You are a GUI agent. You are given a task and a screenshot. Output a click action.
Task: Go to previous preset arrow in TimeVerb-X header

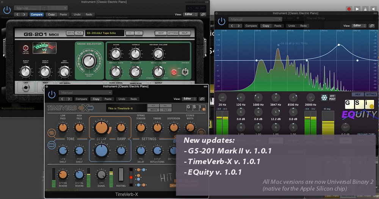click(62, 99)
